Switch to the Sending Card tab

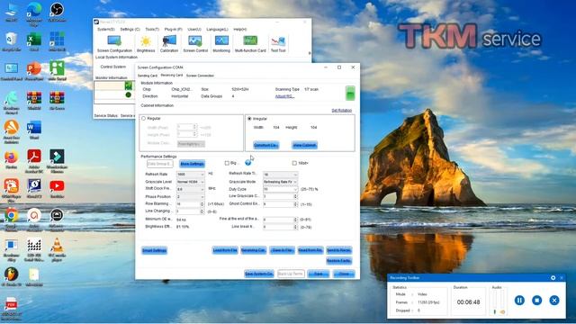click(148, 76)
